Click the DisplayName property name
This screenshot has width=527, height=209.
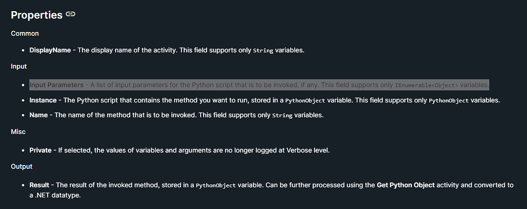(50, 50)
